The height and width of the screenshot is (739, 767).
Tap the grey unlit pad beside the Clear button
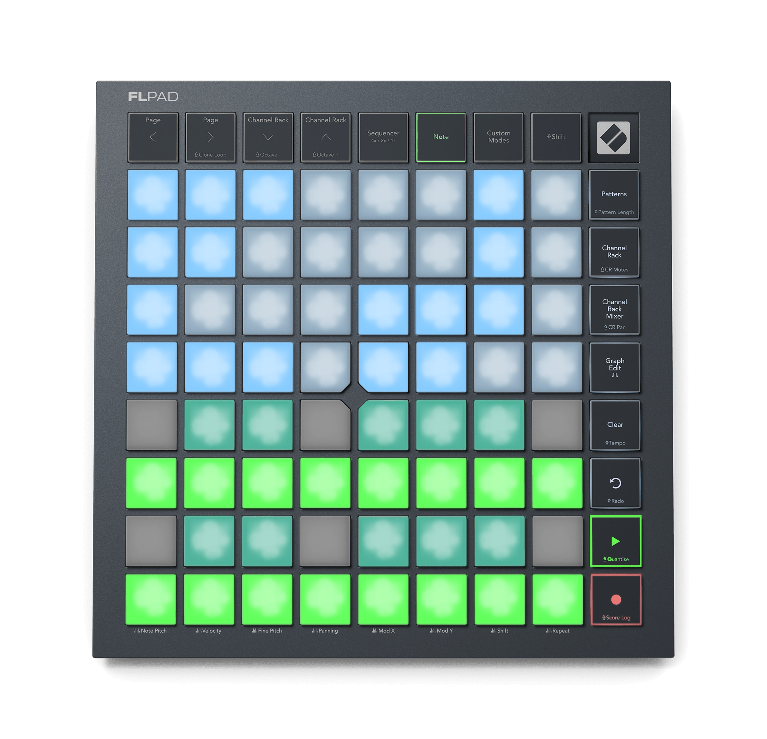point(557,425)
